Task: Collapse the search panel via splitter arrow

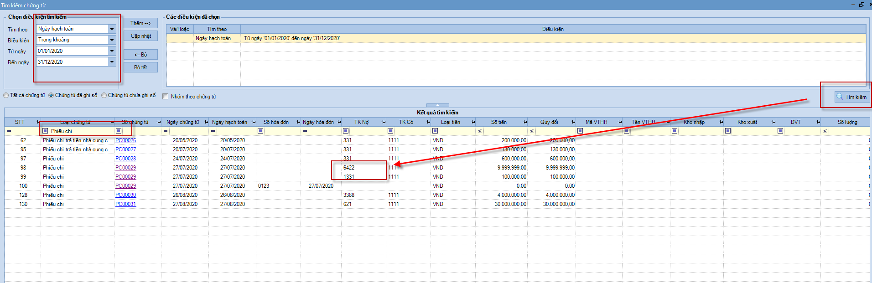Action: 437,105
